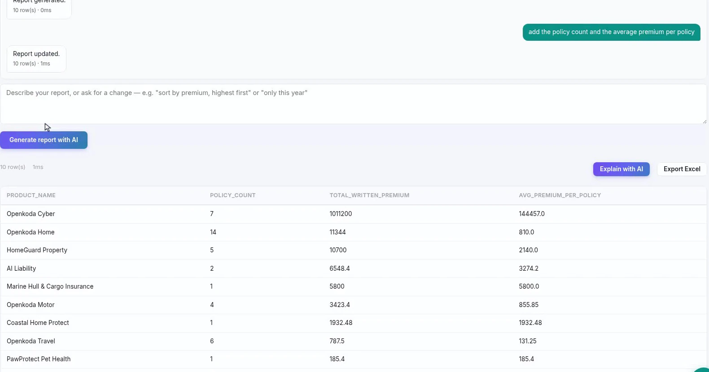Click Explain with AI button

(x=621, y=169)
